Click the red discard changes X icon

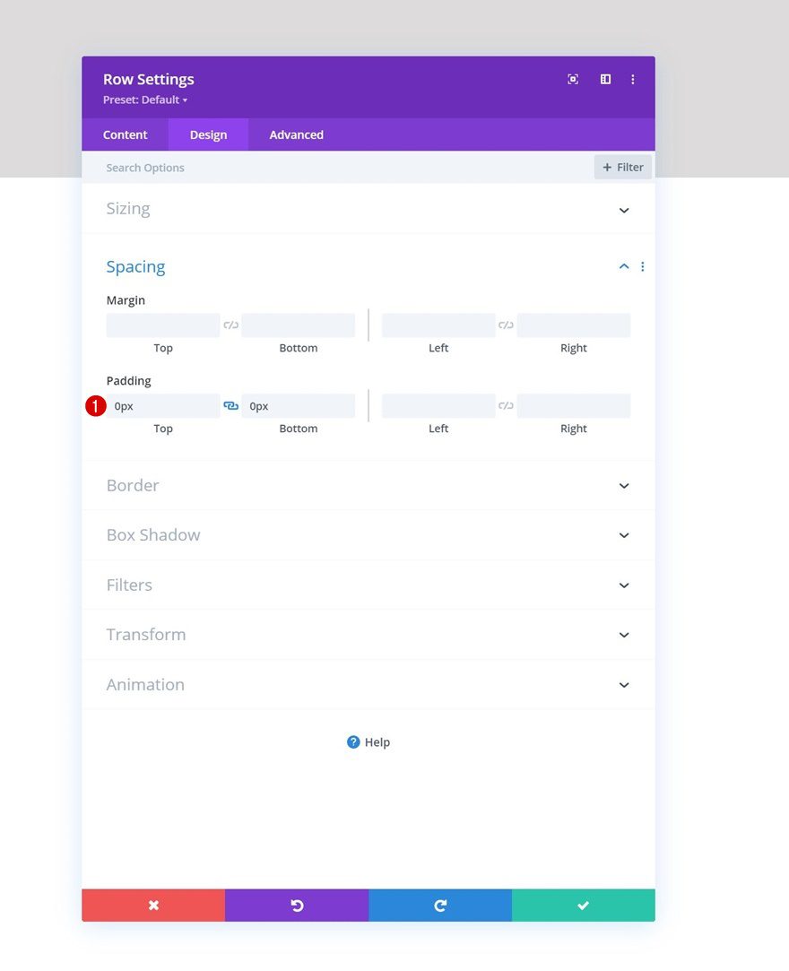(x=153, y=906)
